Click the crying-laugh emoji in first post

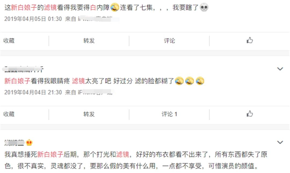click(115, 8)
